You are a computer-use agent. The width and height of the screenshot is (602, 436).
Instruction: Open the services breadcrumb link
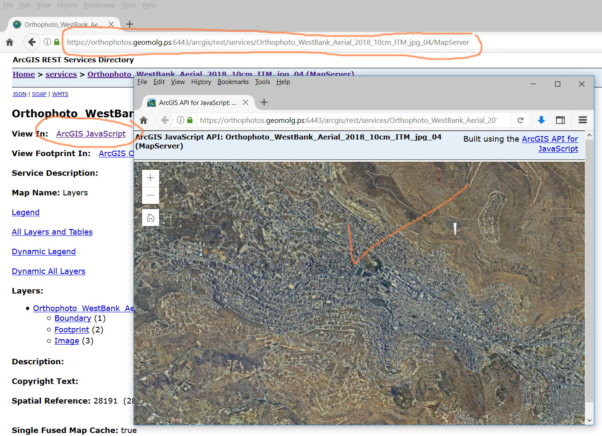pyautogui.click(x=61, y=74)
